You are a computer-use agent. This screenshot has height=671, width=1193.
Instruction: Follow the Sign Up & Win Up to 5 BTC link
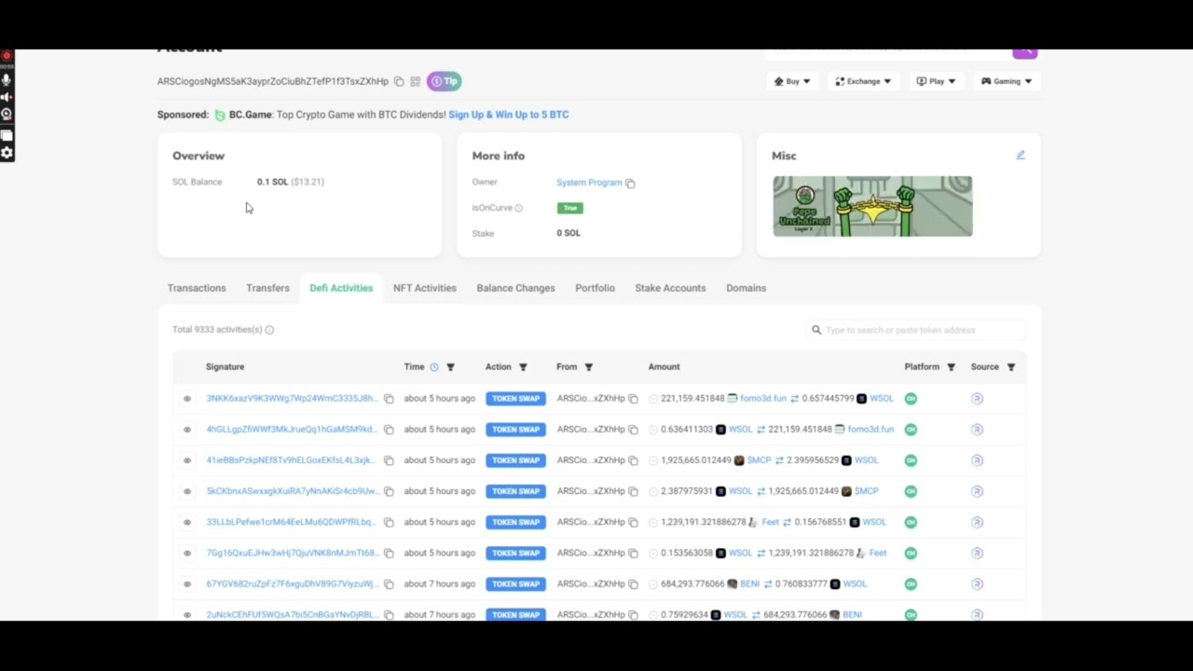[508, 115]
